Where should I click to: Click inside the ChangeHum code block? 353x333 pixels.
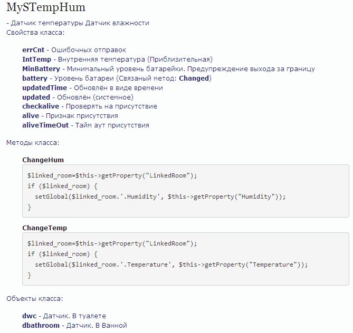185,191
